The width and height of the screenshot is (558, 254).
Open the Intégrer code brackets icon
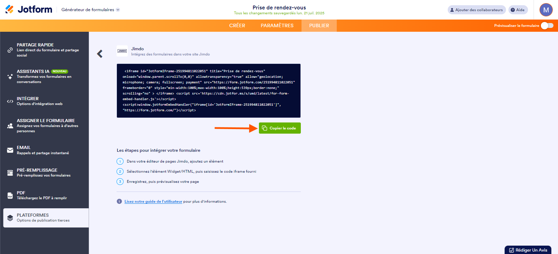pos(10,101)
